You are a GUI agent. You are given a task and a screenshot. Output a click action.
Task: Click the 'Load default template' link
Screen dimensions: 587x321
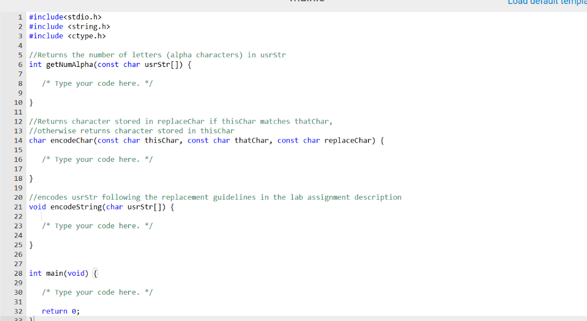coord(547,2)
